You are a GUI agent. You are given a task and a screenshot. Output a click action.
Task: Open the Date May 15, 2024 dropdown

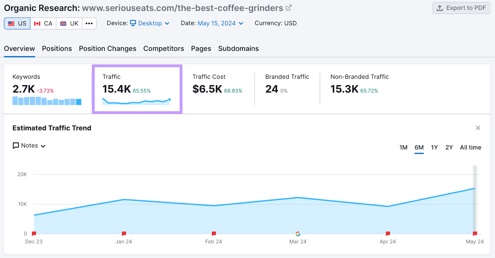(x=220, y=23)
